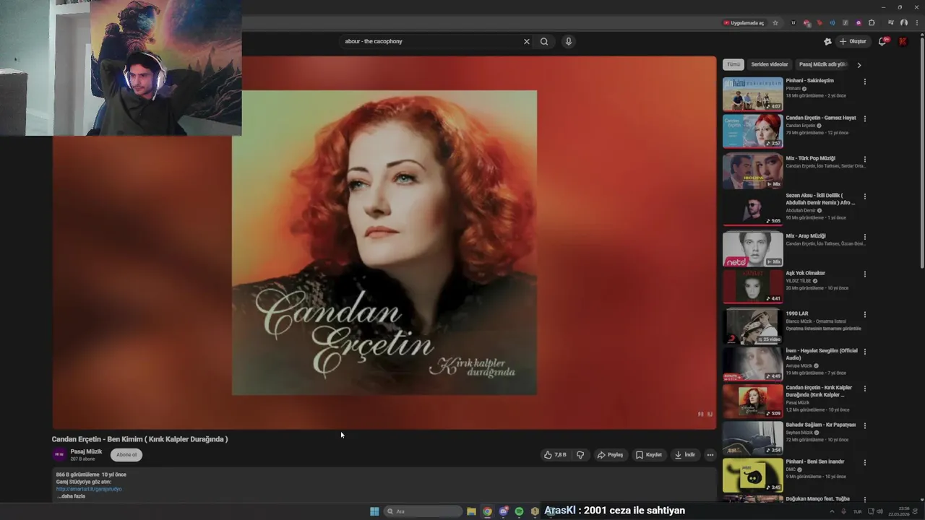This screenshot has height=520, width=925.
Task: Select the 'Seriden videolar' filter chip
Action: point(770,64)
